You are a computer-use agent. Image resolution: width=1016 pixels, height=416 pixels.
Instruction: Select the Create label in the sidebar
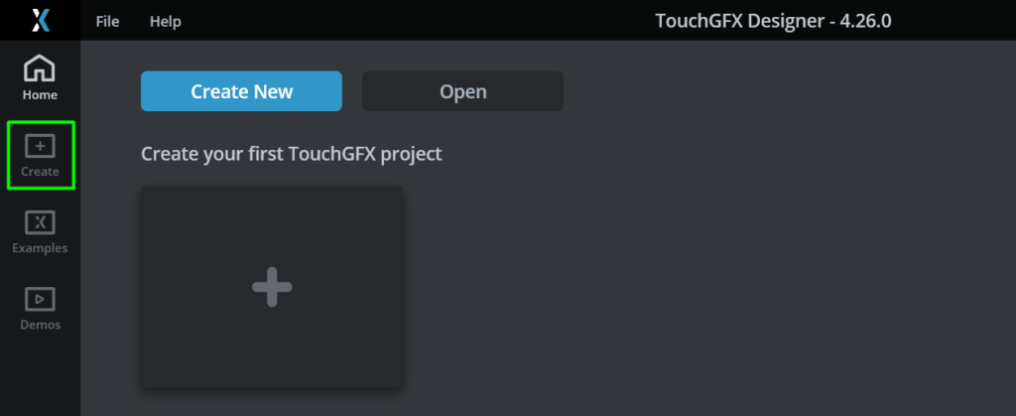click(40, 172)
